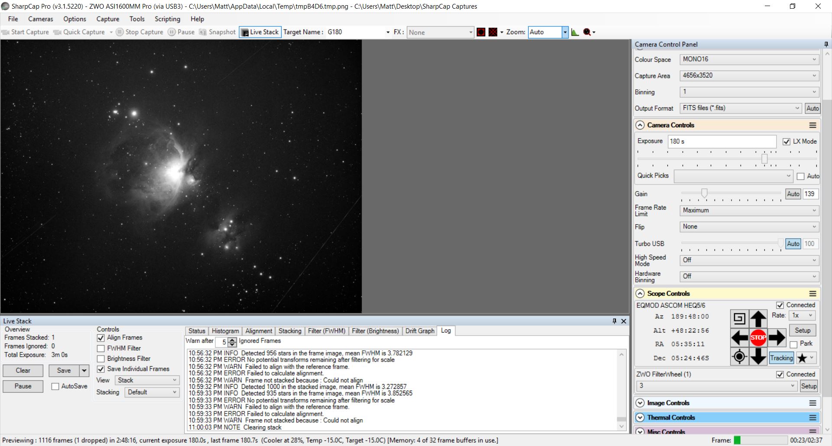Viewport: 832px width, 446px height.
Task: Click the spiral search scope button
Action: (739, 319)
